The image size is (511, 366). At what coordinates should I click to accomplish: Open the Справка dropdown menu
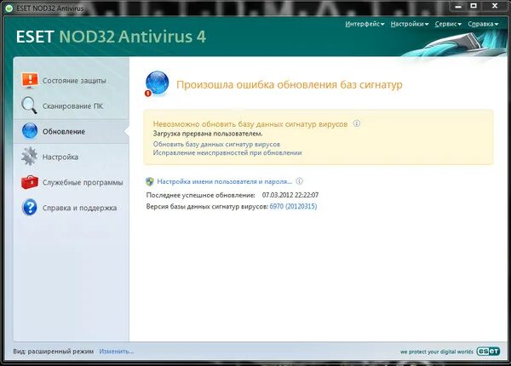point(483,24)
